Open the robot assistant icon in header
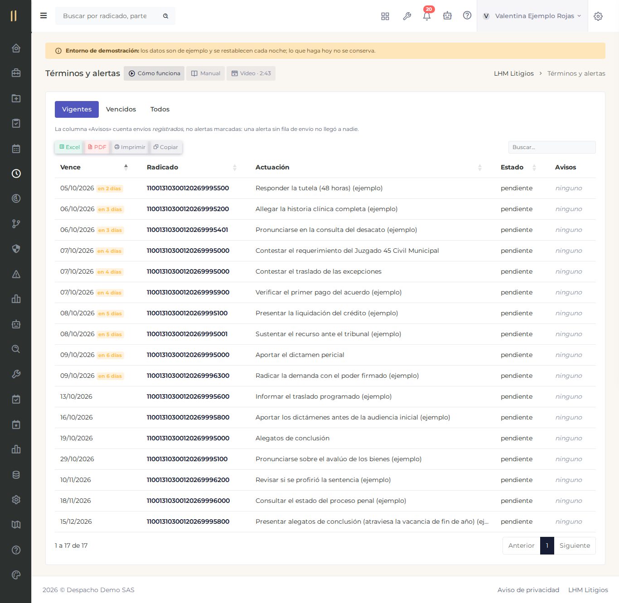Image resolution: width=619 pixels, height=603 pixels. click(447, 16)
